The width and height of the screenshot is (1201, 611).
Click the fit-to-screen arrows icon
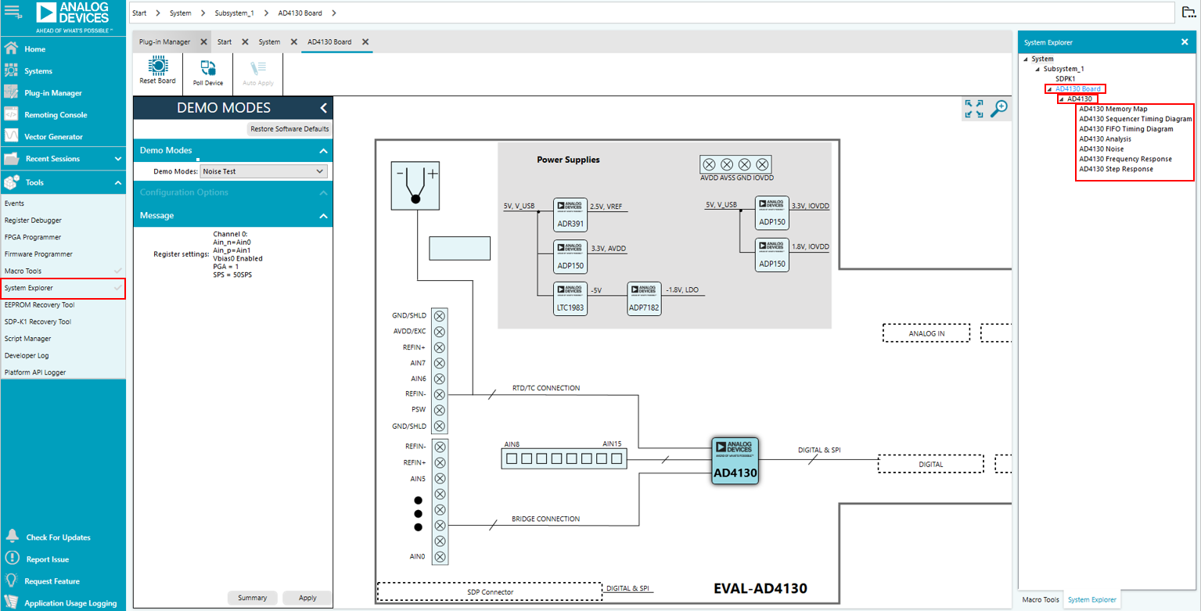coord(974,109)
